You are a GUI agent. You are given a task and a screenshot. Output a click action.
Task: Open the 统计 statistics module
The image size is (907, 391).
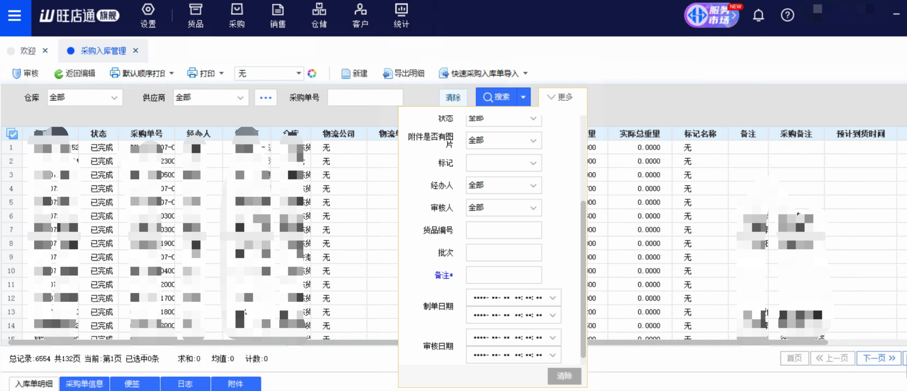point(401,16)
